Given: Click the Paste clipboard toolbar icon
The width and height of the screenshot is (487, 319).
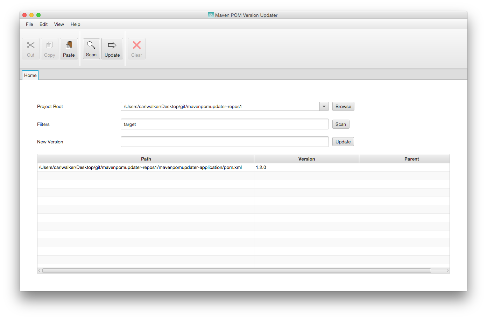Looking at the screenshot, I should pyautogui.click(x=69, y=49).
